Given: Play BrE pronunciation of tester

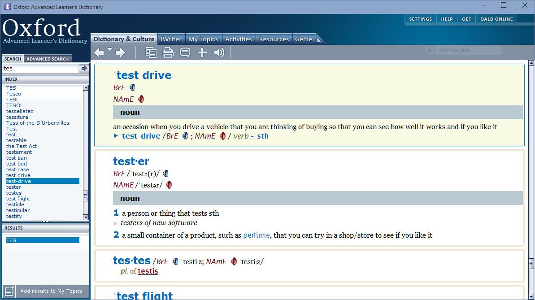Looking at the screenshot, I should 165,174.
